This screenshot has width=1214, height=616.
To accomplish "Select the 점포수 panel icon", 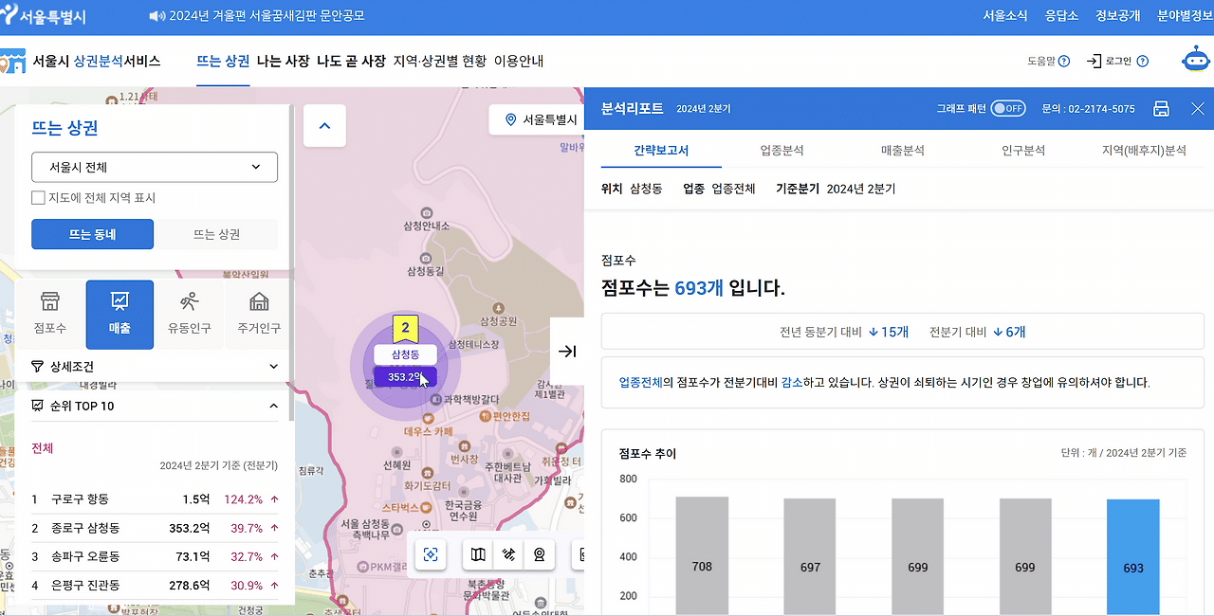I will tap(50, 314).
